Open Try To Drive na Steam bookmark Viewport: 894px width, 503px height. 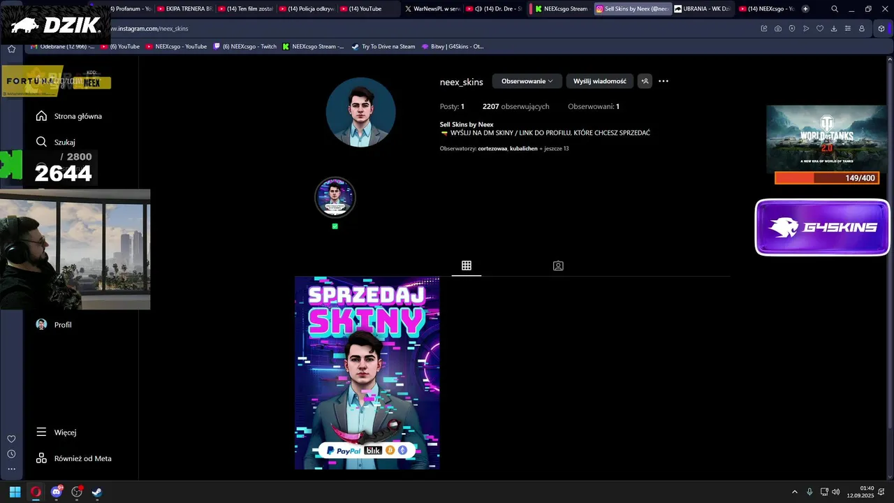point(383,47)
